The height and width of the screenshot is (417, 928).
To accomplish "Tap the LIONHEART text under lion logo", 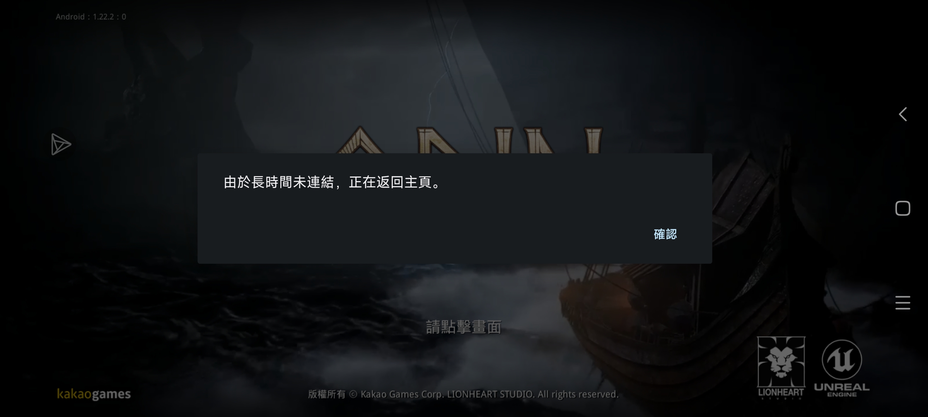I will pyautogui.click(x=781, y=393).
